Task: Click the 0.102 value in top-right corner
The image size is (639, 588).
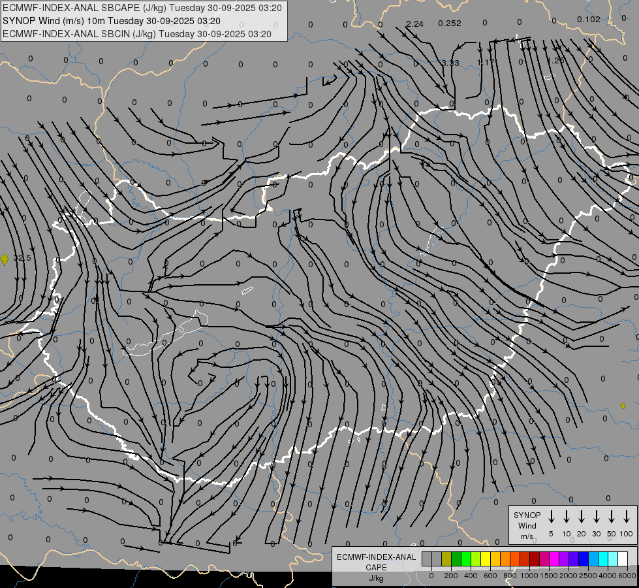Action: coord(588,20)
